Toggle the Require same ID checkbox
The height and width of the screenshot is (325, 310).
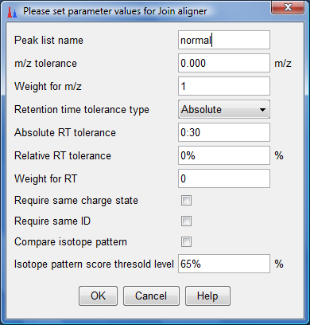(186, 221)
